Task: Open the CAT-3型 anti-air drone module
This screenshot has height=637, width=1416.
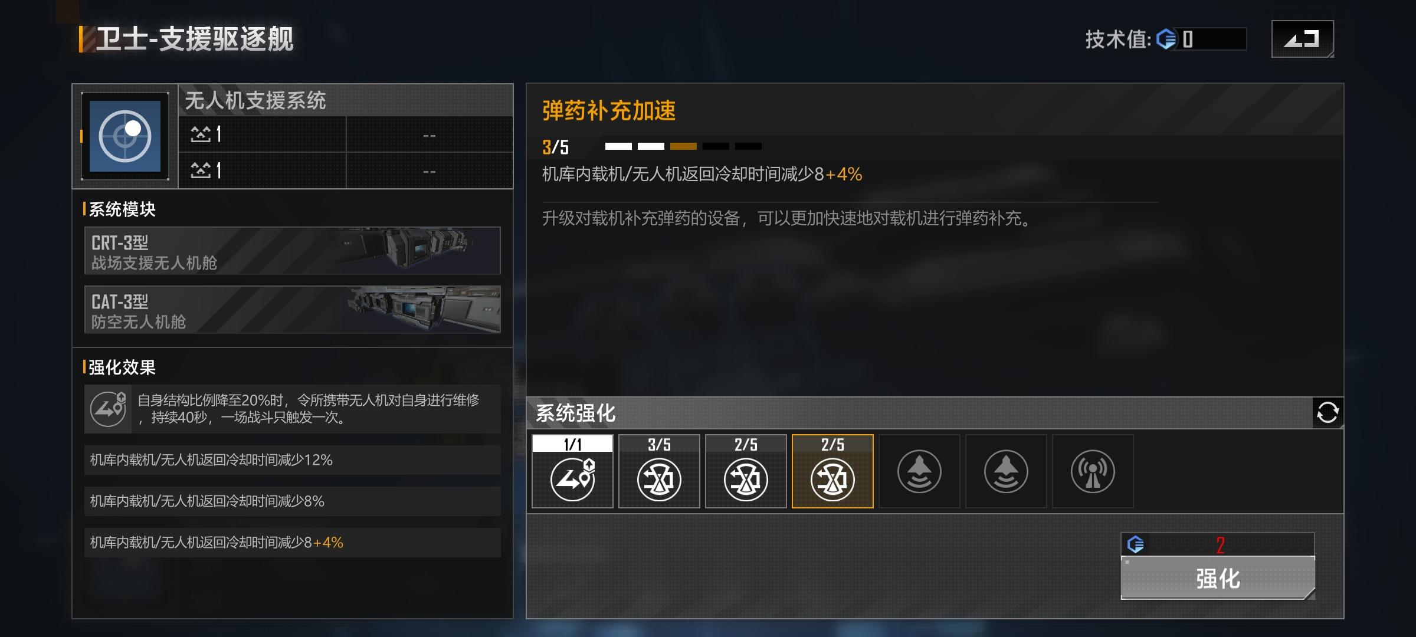Action: (x=293, y=310)
